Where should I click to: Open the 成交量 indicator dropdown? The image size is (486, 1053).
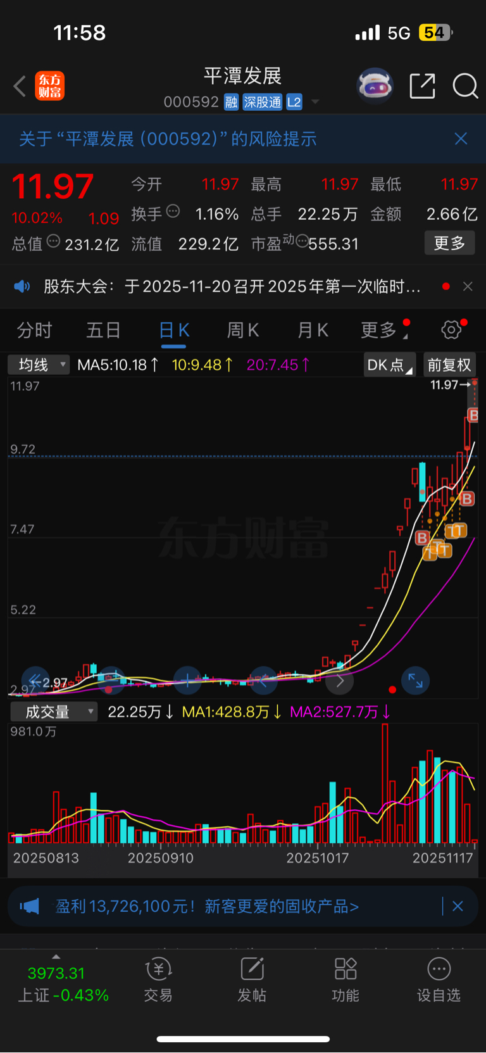pos(54,712)
